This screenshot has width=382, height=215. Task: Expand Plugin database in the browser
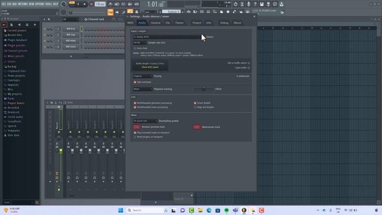[x=17, y=40]
